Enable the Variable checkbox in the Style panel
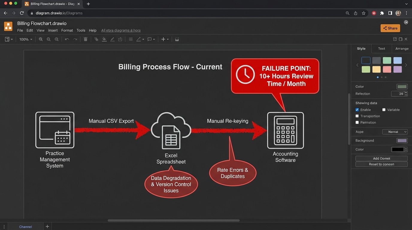 pos(384,110)
